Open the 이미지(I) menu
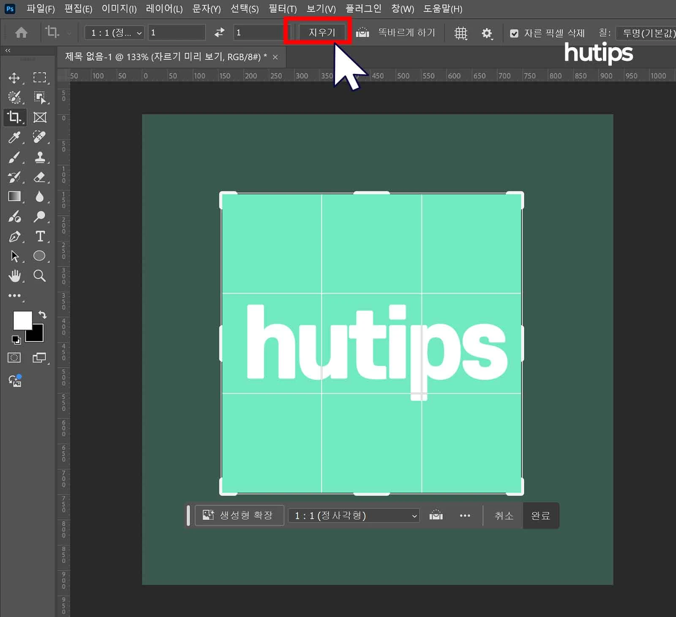 pos(119,9)
